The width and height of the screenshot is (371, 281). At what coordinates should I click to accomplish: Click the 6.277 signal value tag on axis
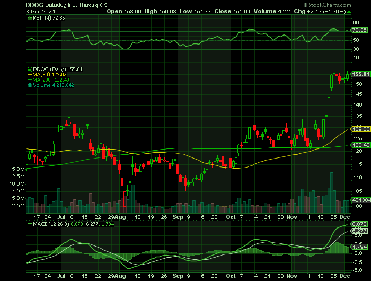coord(359,231)
